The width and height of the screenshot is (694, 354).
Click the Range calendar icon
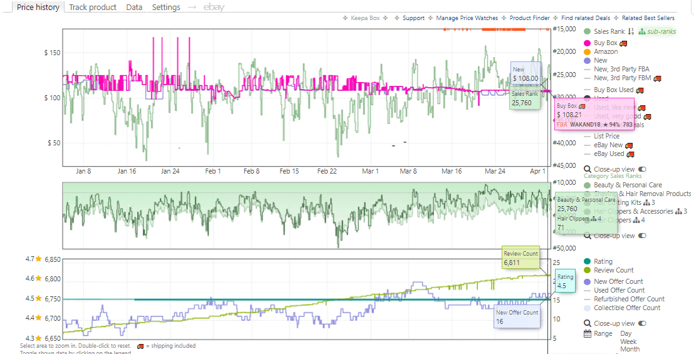coord(587,334)
